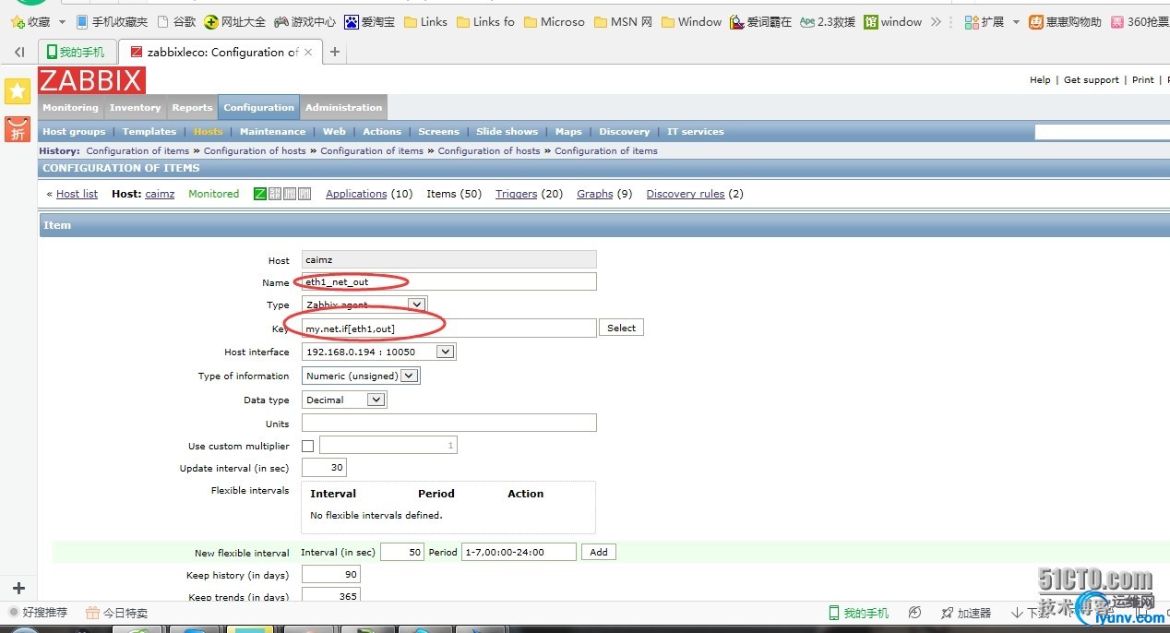Click 我的手机 in the status bar

pyautogui.click(x=859, y=613)
